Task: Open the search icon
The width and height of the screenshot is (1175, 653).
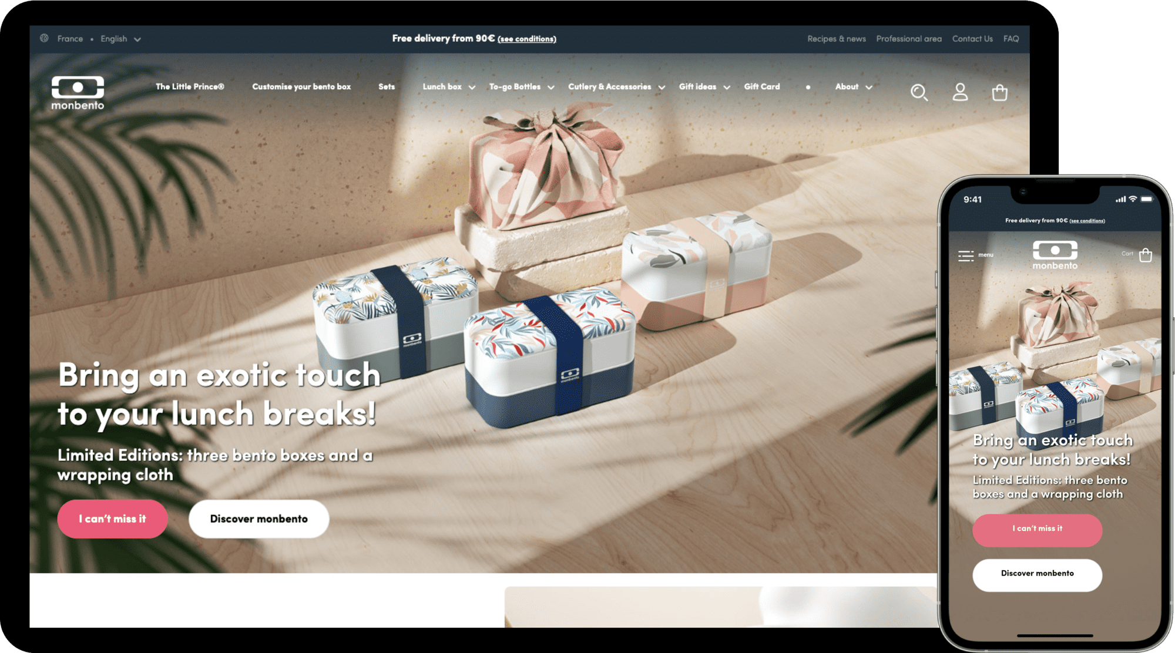Action: [919, 91]
